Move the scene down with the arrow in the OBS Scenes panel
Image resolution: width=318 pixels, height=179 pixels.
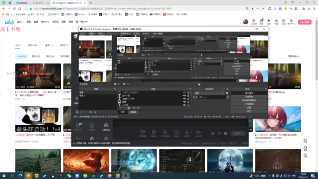tap(95, 112)
